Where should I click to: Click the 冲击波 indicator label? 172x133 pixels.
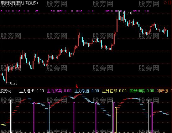point(164,91)
